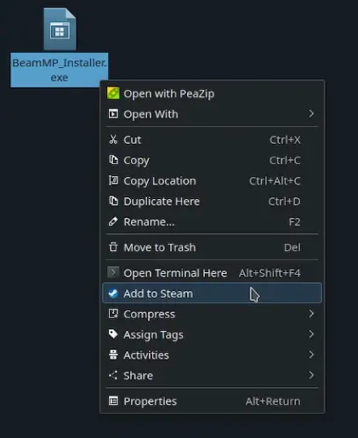Choose Move to Trash entry
358x438 pixels.
(x=212, y=247)
